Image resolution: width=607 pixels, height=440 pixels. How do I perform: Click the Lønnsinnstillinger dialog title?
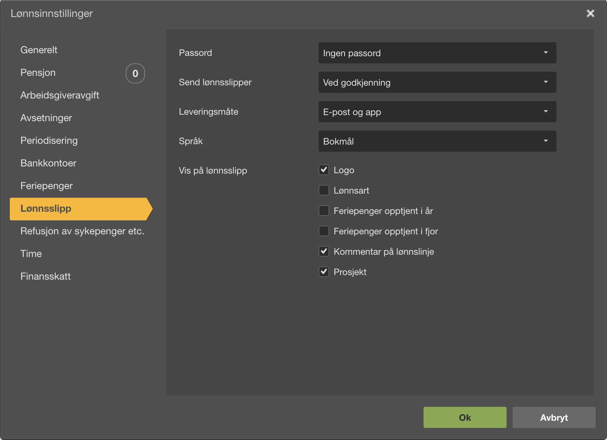pos(52,14)
